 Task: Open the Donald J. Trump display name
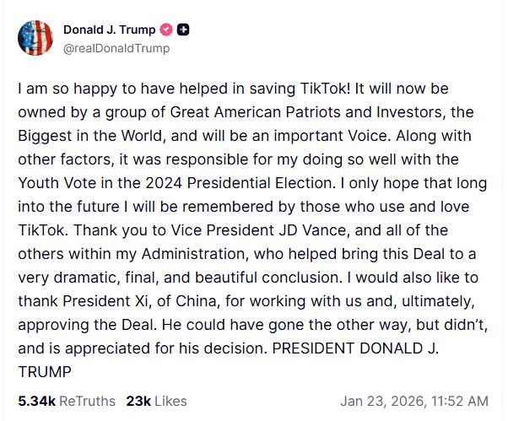[109, 30]
